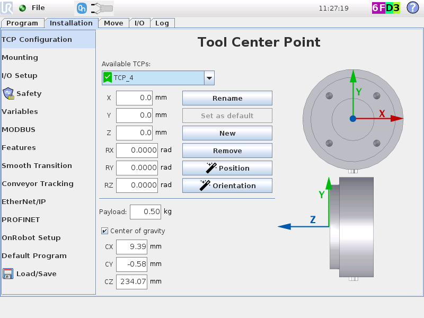Click the Payload input field
Image resolution: width=424 pixels, height=318 pixels.
[145, 211]
